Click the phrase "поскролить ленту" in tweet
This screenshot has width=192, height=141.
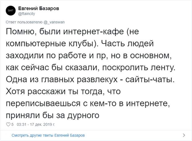tap(138, 67)
